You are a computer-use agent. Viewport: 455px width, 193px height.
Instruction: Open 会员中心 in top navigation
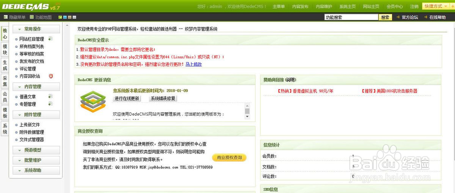tap(394, 6)
